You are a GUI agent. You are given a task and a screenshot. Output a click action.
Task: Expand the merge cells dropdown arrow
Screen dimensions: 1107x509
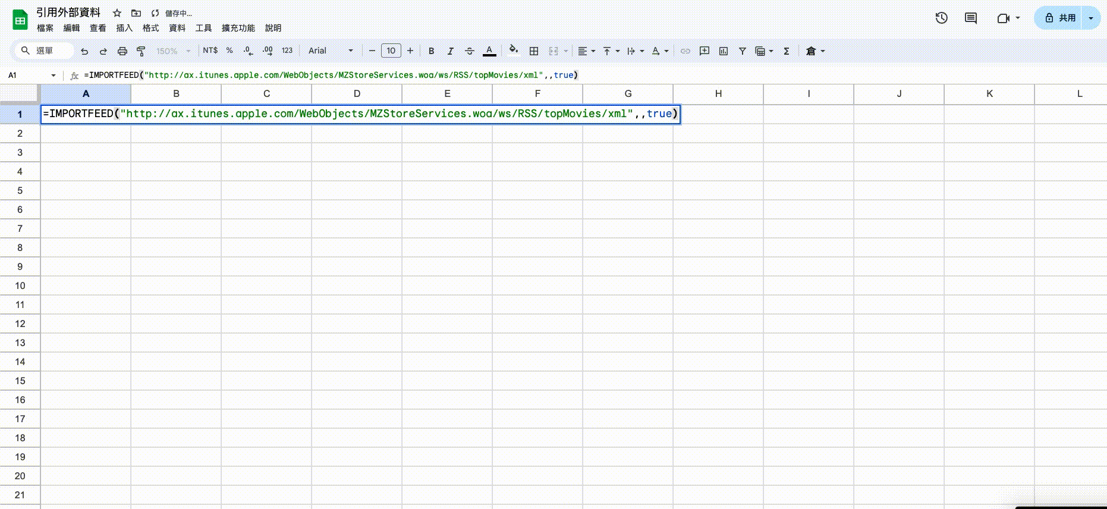566,51
